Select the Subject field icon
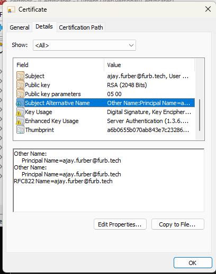Viewport: 216px width, 274px height. 20,76
